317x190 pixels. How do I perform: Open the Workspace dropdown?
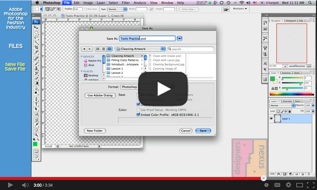pos(240,9)
